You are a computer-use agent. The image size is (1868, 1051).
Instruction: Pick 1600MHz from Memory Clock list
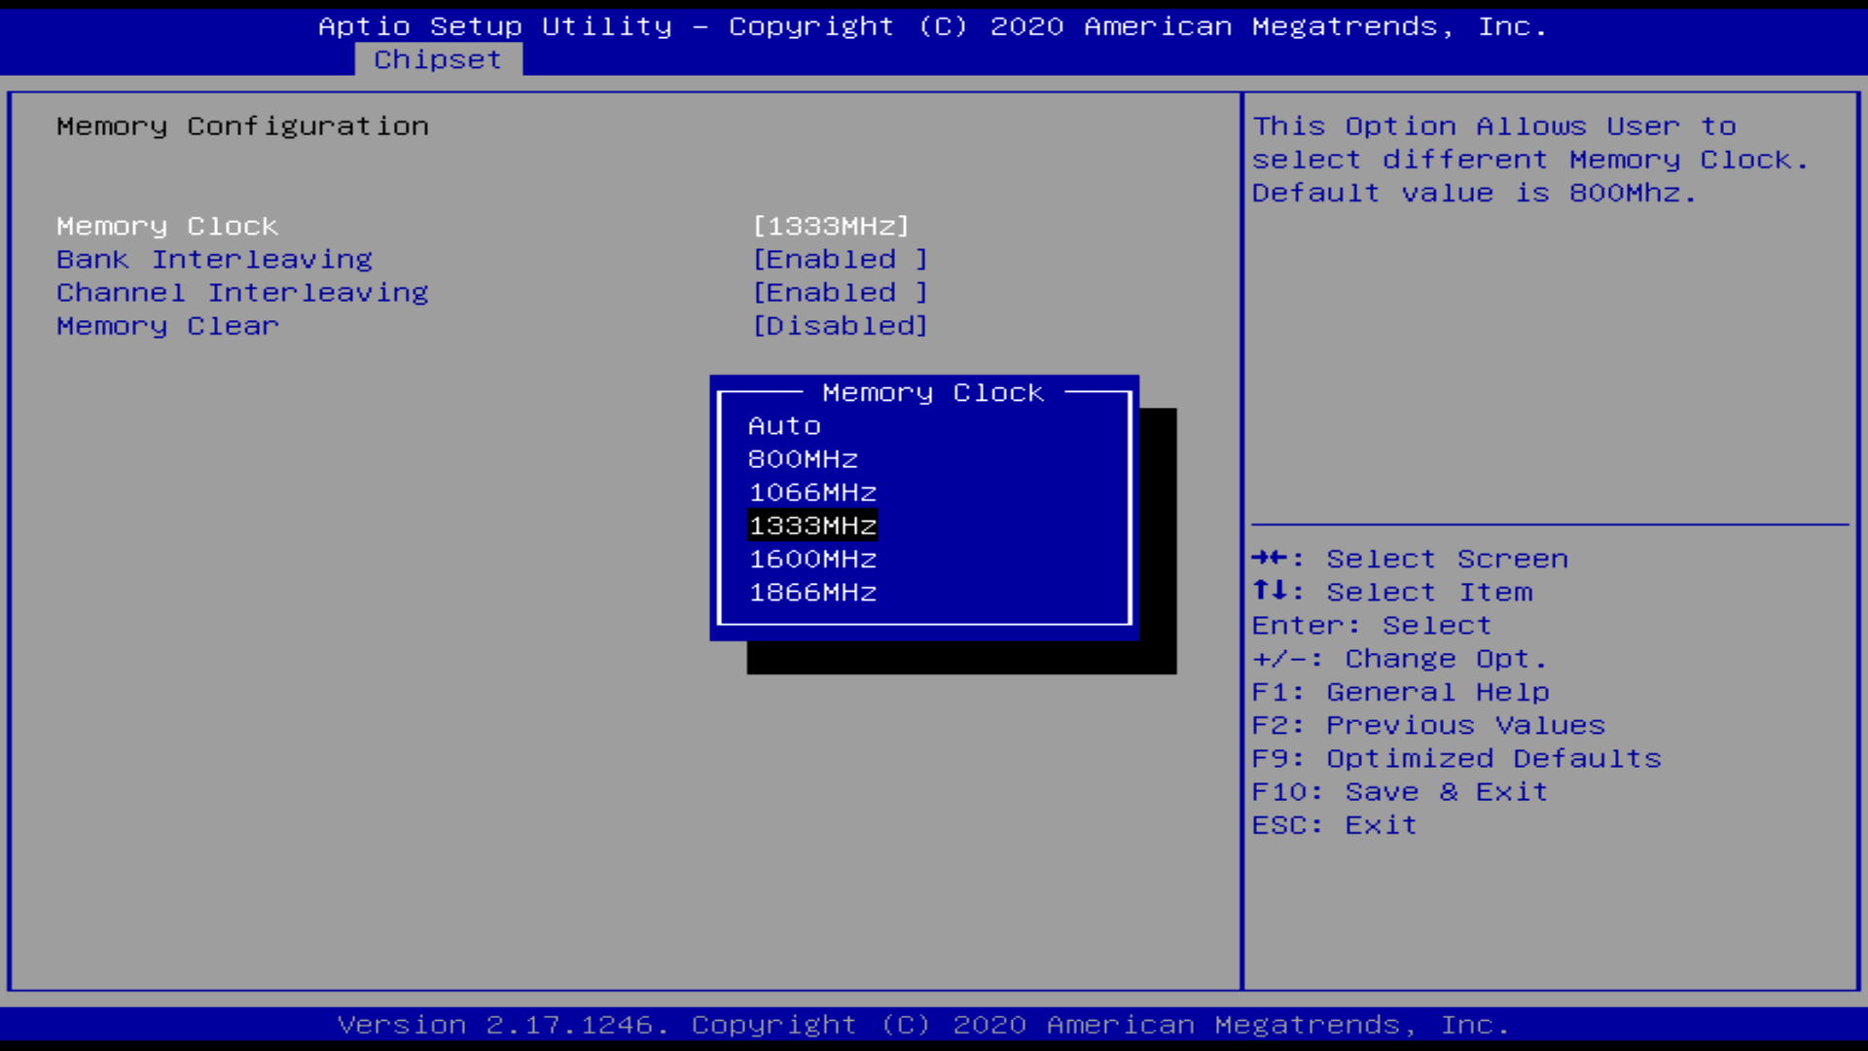click(812, 560)
